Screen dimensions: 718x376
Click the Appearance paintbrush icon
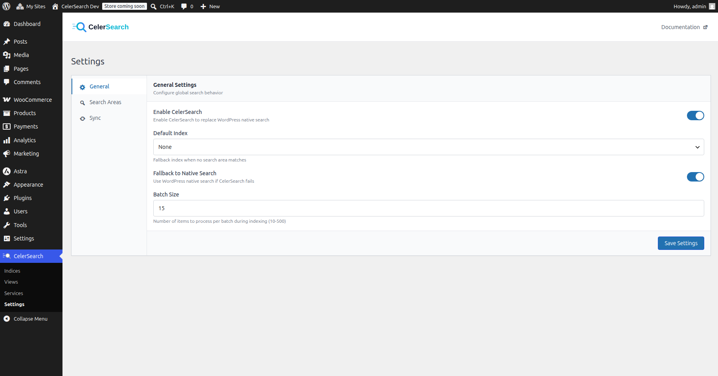pos(7,185)
